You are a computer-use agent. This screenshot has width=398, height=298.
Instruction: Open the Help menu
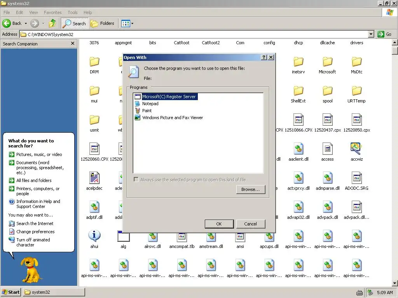[88, 12]
